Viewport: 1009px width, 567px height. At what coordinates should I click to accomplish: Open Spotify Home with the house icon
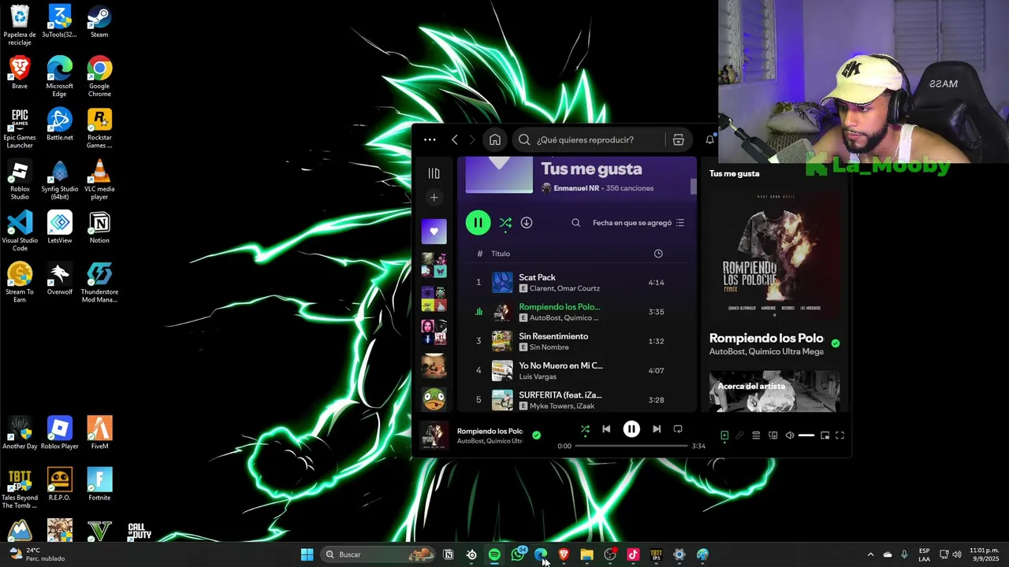[x=495, y=139]
